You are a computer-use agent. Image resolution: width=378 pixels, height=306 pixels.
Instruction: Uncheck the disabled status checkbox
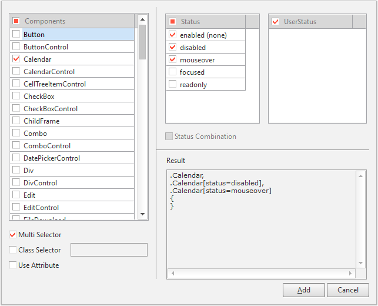tap(172, 48)
